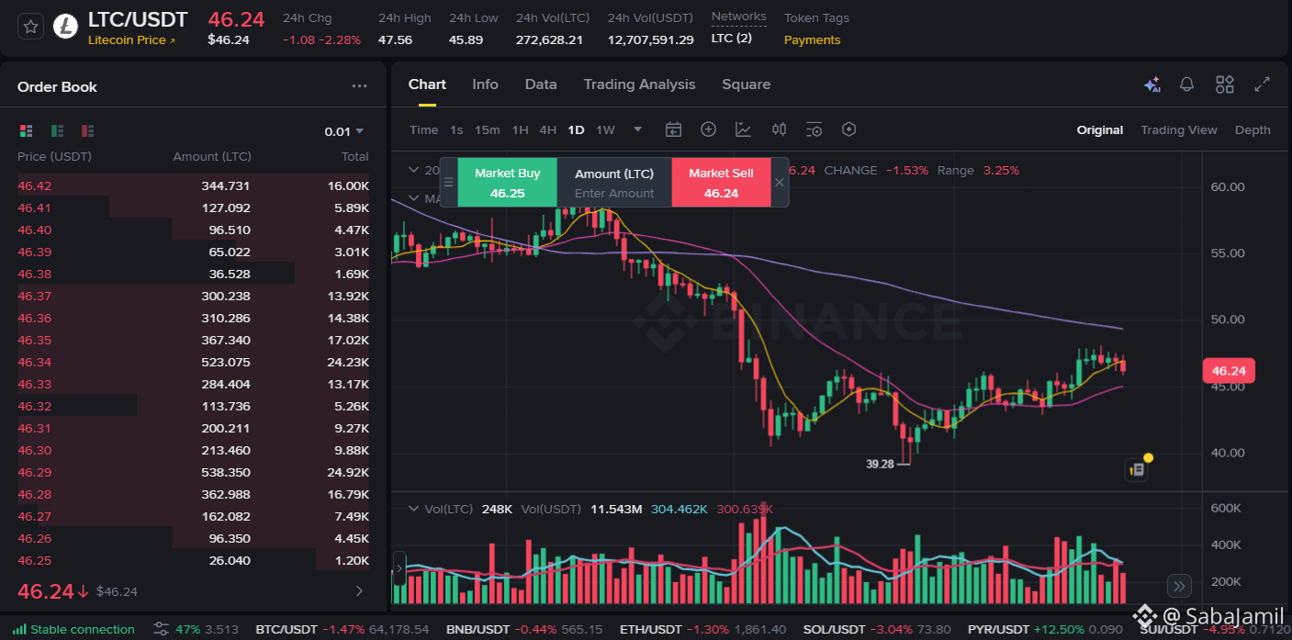Select the Time interval option
Screen dimensions: 1292x640
click(423, 129)
